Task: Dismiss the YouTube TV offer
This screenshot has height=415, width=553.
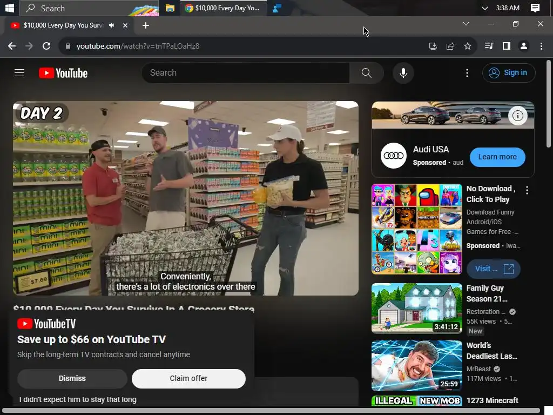Action: 72,379
